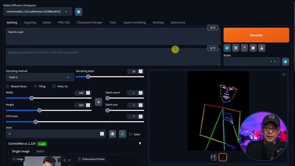Viewport: 295px width, 166px height.
Task: Click the trash clear-prompt icon under Generate
Action: (236, 48)
